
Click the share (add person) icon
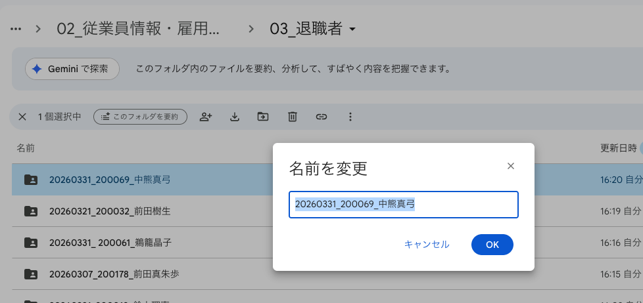click(205, 117)
